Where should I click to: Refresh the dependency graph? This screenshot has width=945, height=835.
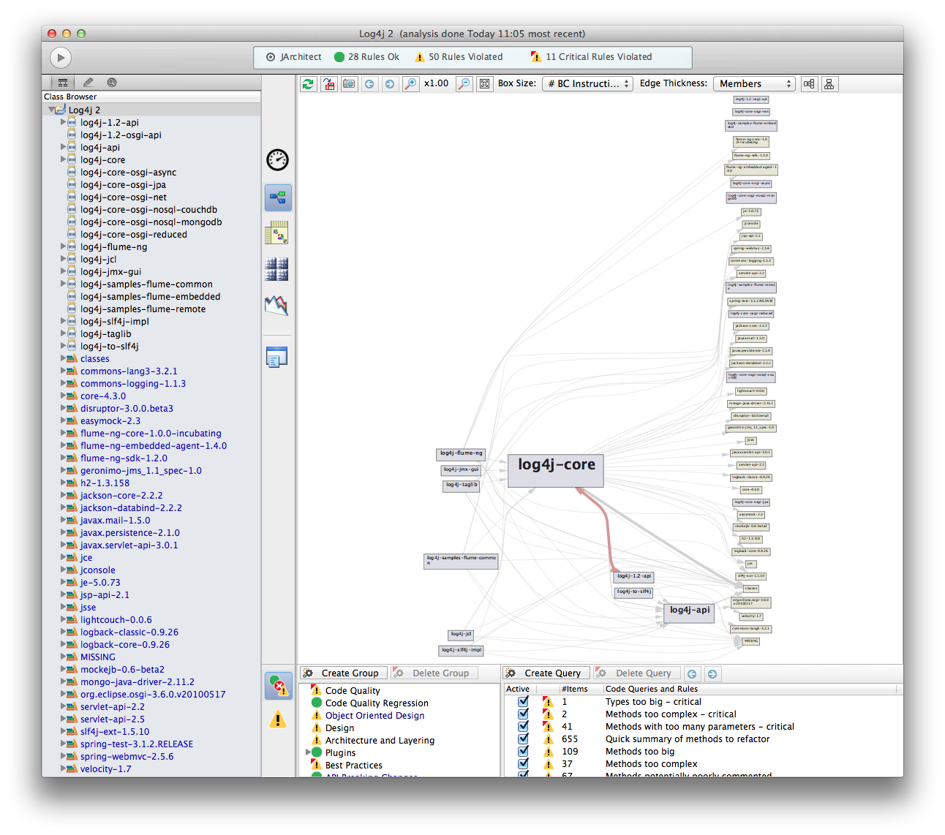(x=308, y=84)
